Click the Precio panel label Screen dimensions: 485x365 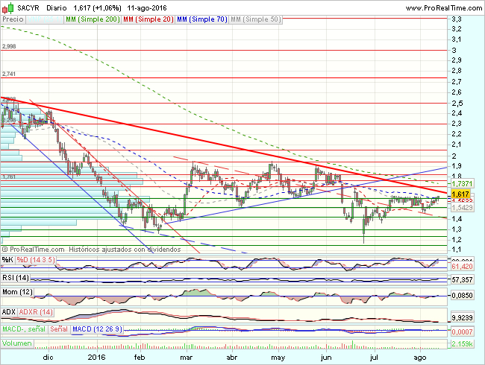pyautogui.click(x=13, y=17)
